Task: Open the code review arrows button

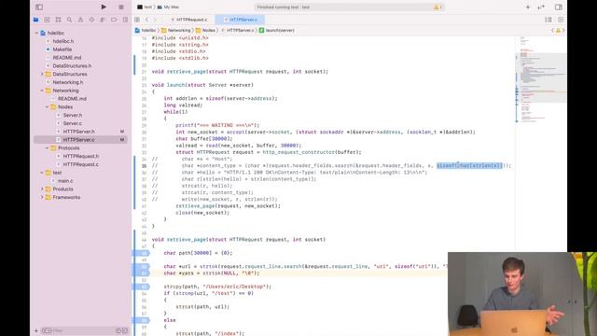Action: click(541, 7)
